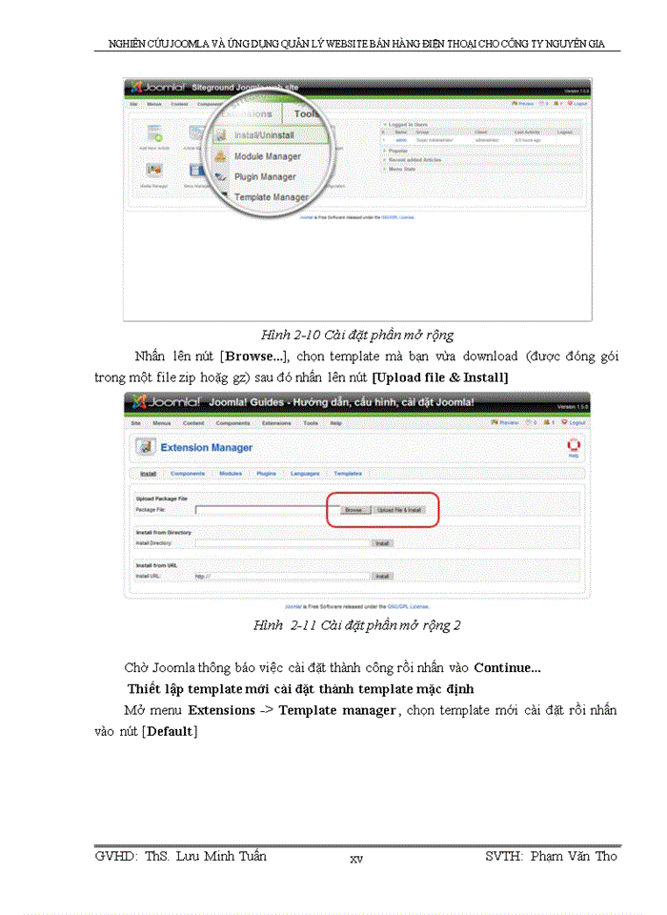
Task: Click the Install URL input field
Action: coord(282,577)
